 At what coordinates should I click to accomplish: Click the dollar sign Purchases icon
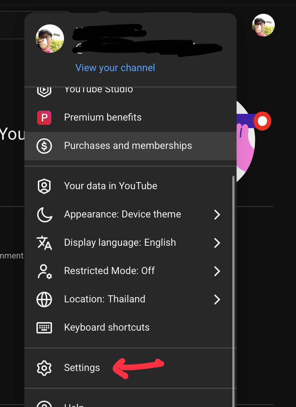click(44, 146)
